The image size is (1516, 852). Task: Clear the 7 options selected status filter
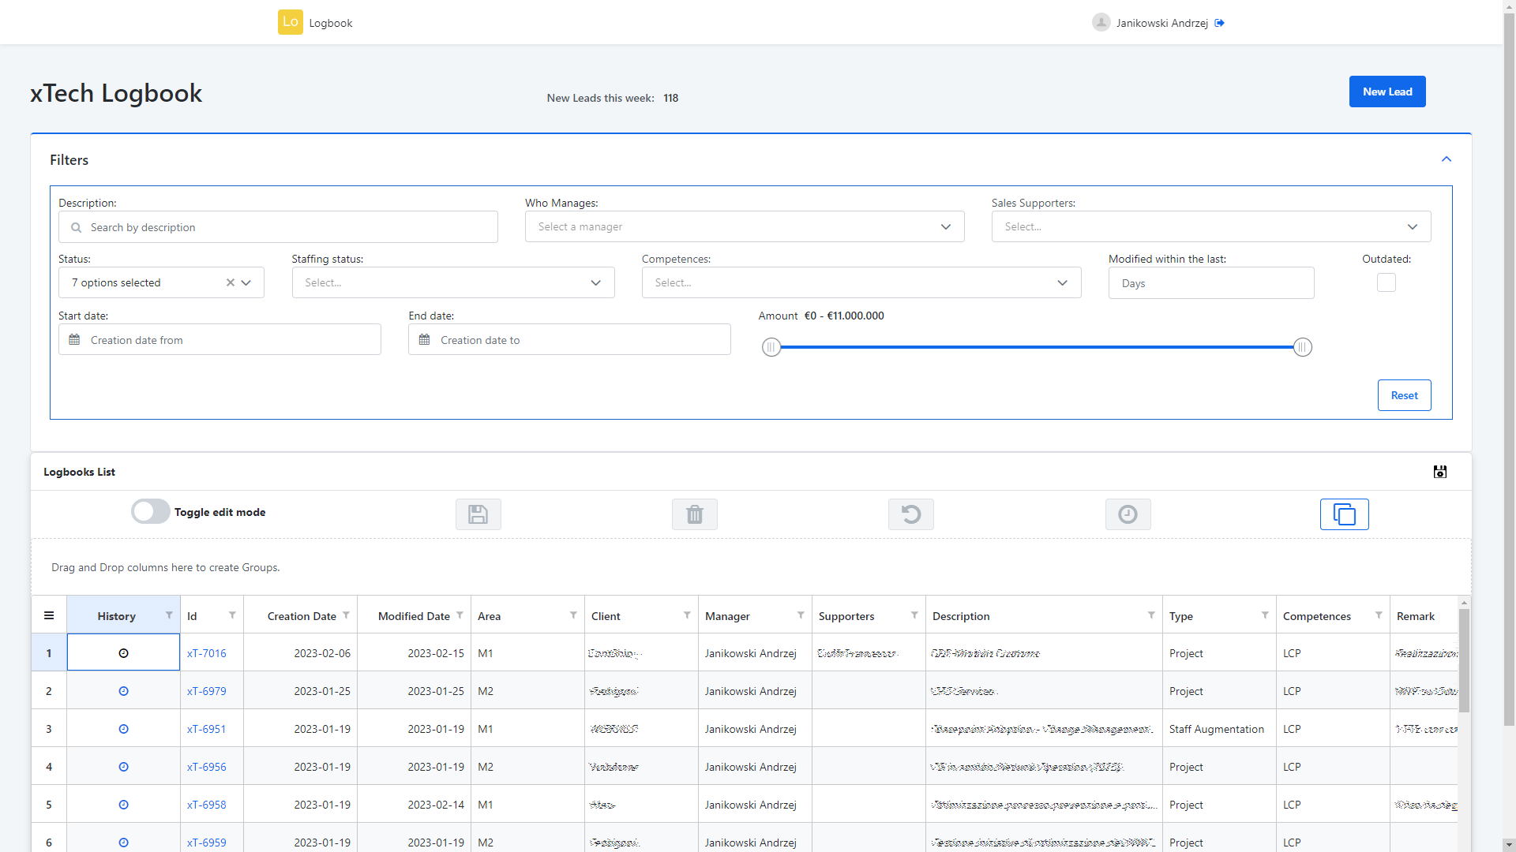(x=230, y=282)
